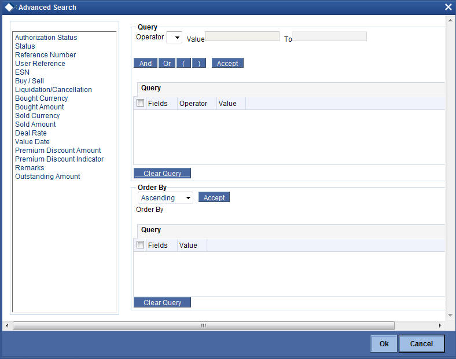Clear the query conditions table

coord(162,173)
